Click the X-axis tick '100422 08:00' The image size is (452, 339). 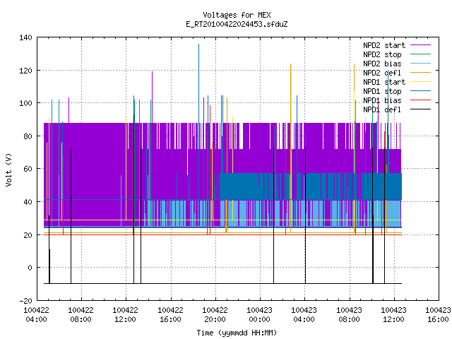coord(81,315)
